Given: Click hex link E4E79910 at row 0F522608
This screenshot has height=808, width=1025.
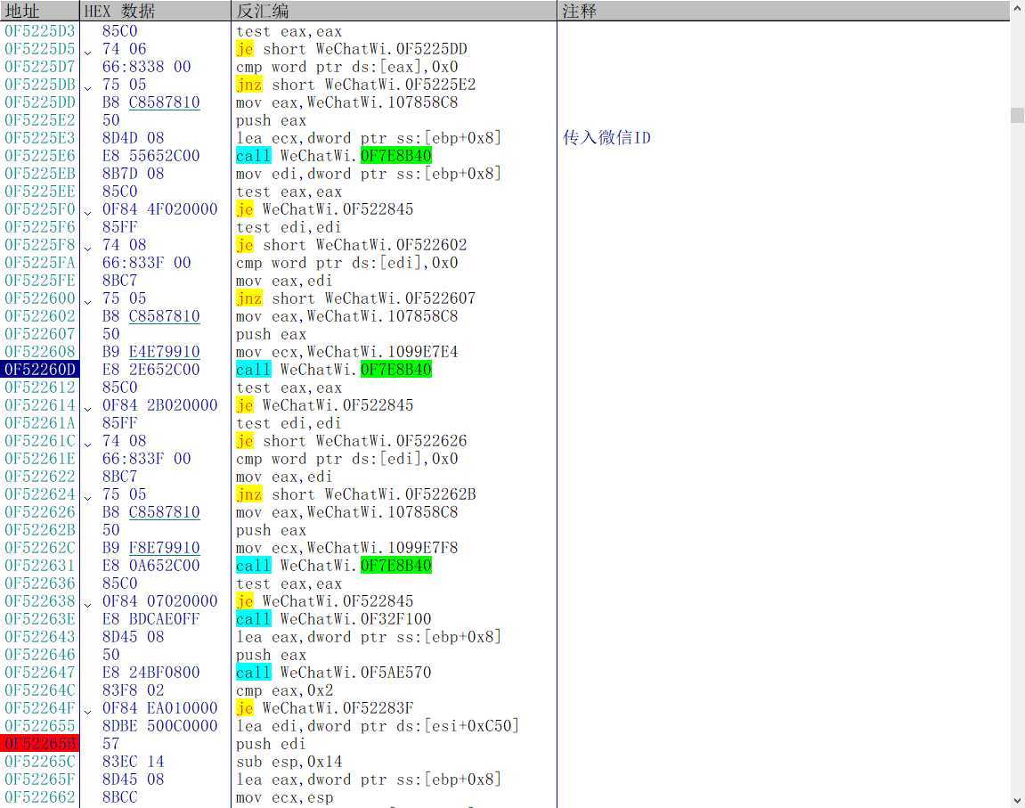Looking at the screenshot, I should tap(164, 352).
